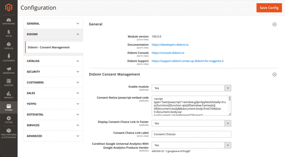Click the Documentation field label
Image resolution: width=285 pixels, height=157 pixels.
tap(138, 45)
